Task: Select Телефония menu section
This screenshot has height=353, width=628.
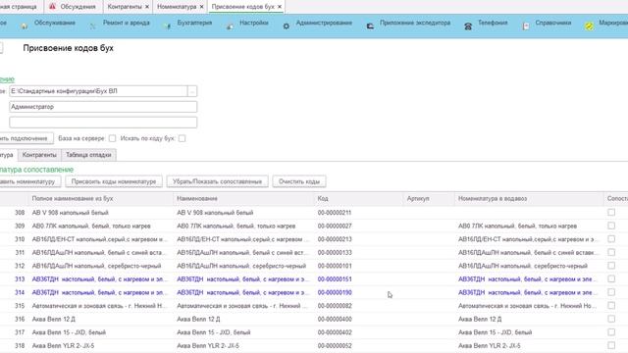Action: tap(493, 23)
